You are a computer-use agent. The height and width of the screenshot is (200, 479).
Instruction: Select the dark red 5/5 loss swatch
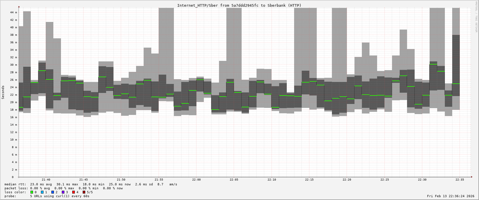coord(84,192)
